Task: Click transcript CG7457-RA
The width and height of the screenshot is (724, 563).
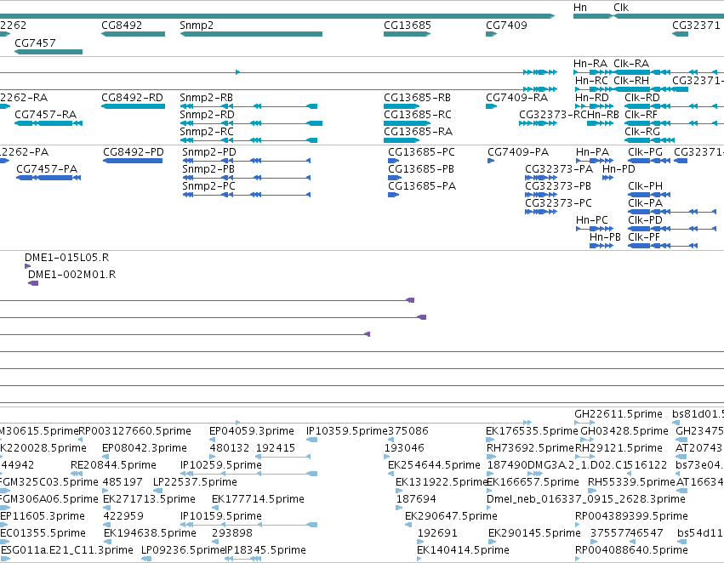Action: [x=45, y=115]
